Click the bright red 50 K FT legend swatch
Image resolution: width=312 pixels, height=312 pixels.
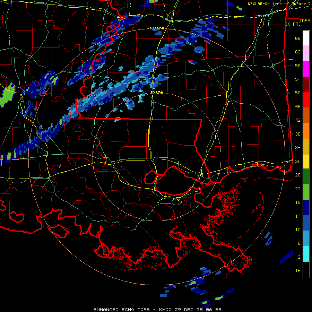(306, 100)
